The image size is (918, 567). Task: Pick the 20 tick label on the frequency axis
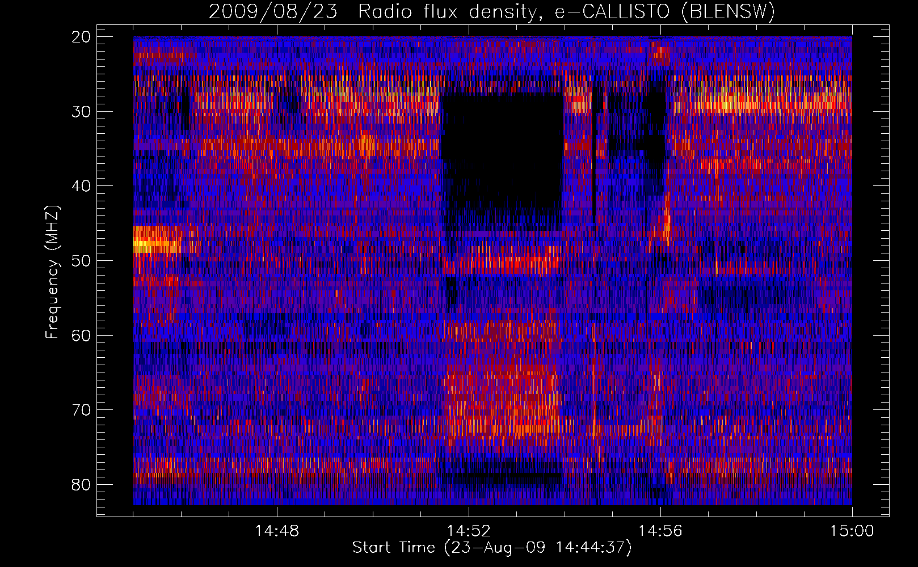pos(82,37)
